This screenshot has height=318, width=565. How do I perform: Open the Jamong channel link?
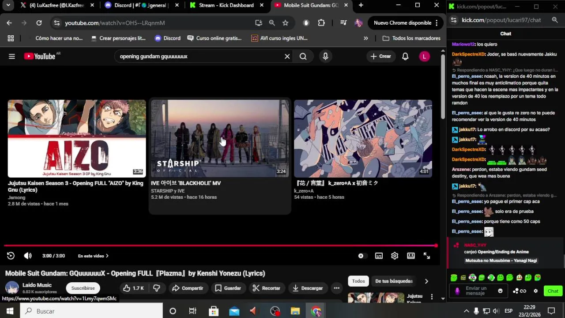pyautogui.click(x=17, y=197)
